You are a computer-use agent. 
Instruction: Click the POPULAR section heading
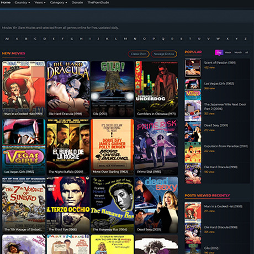coord(193,52)
